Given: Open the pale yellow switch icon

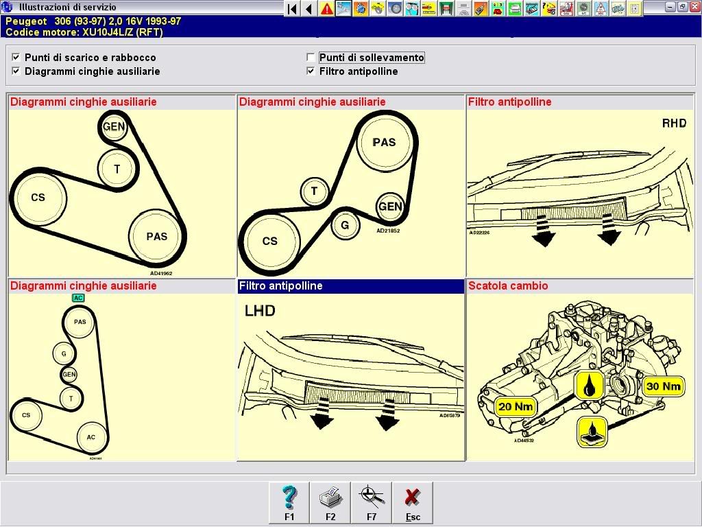Looking at the screenshot, I should [x=635, y=8].
